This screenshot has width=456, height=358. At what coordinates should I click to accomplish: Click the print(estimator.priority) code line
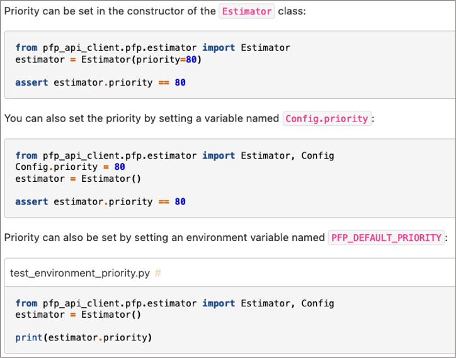83,337
